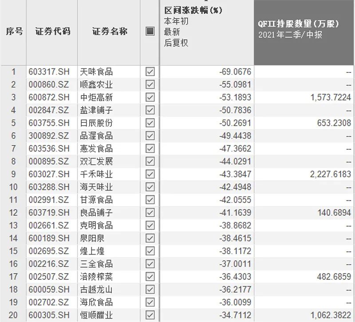Click stock code 002847.SZ
Viewport: 355px width, 322px height.
[48, 110]
